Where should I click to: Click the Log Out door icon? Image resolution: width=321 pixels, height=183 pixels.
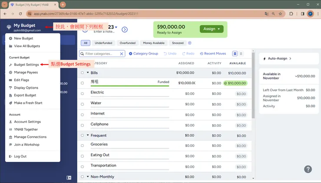click(10, 157)
